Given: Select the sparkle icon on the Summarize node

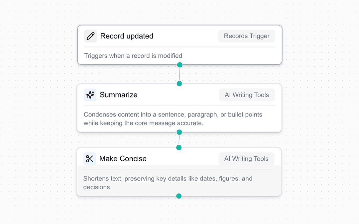Looking at the screenshot, I should tap(89, 95).
